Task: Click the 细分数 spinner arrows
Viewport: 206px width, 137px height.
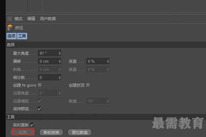Action: pos(60,77)
